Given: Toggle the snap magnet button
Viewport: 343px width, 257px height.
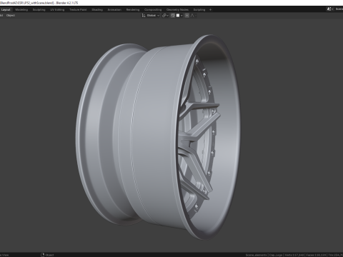Looking at the screenshot, I should (x=173, y=16).
